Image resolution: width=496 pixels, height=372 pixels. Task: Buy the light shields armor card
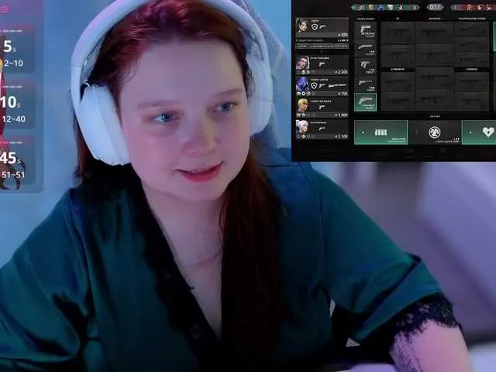(x=381, y=132)
